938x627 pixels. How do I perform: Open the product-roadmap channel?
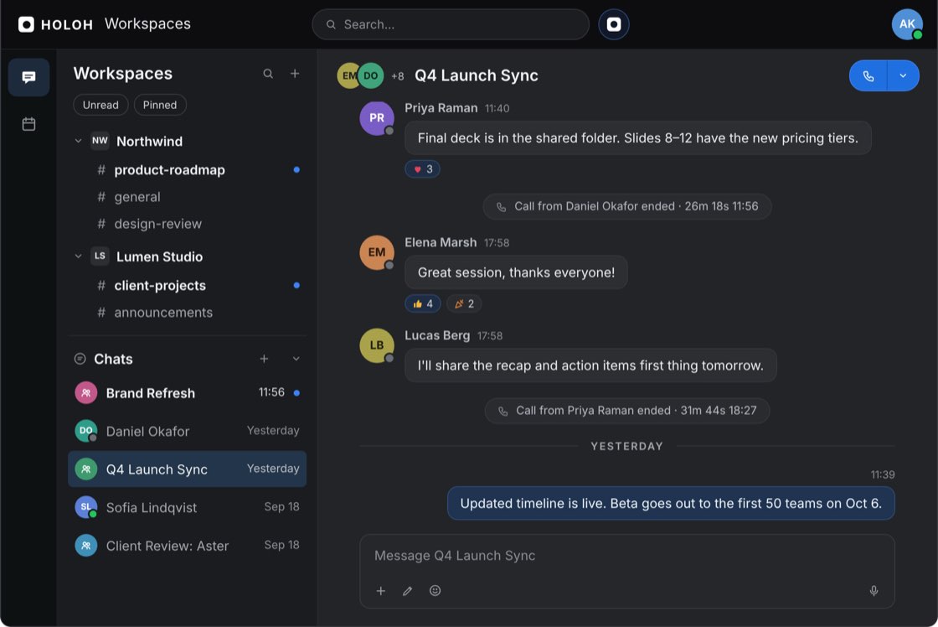click(188, 170)
